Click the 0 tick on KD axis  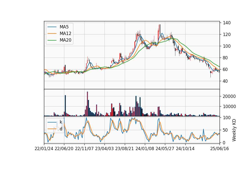224,143
